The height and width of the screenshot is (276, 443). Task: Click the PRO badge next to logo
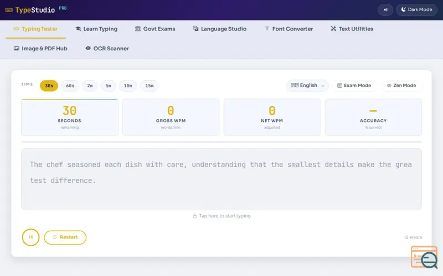tap(63, 8)
